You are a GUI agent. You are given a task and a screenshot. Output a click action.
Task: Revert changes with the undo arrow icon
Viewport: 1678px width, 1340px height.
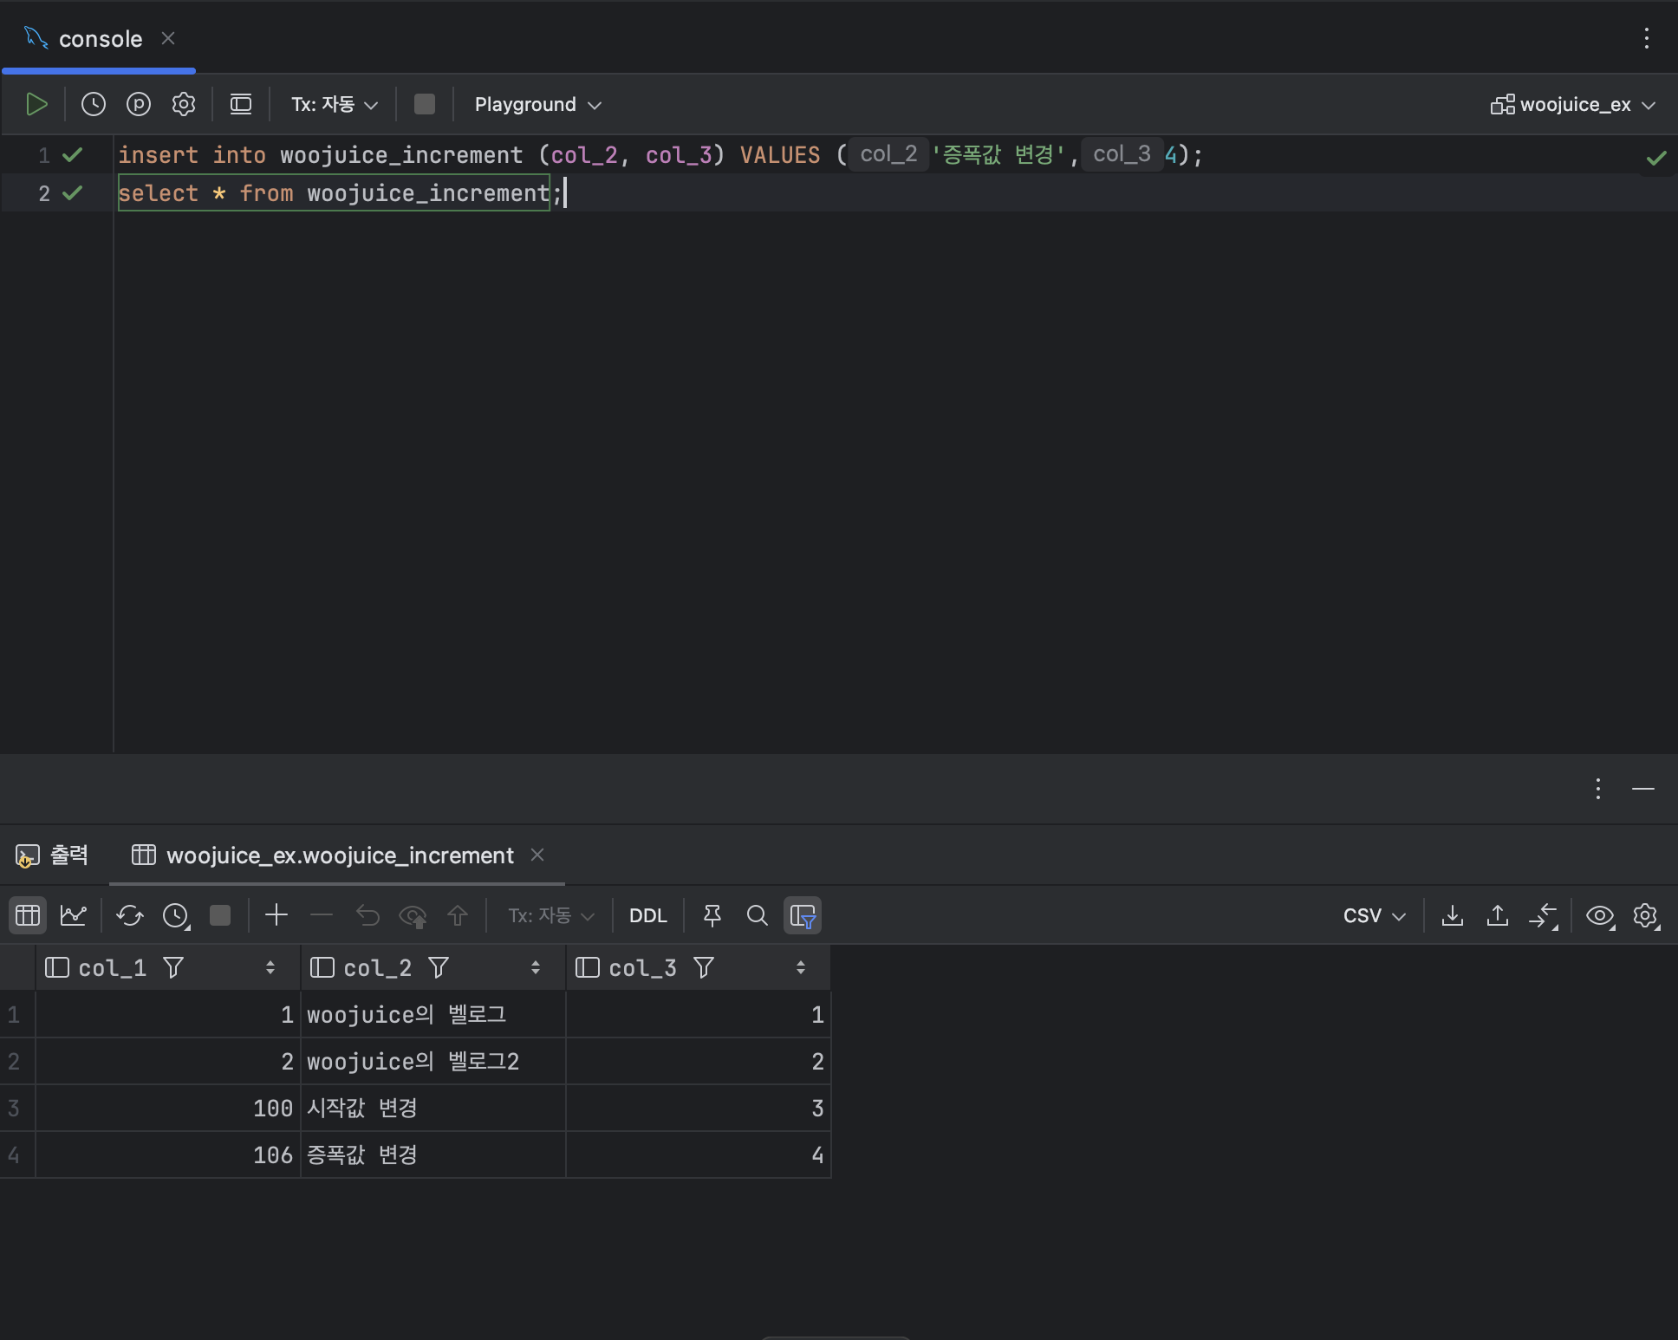[367, 915]
